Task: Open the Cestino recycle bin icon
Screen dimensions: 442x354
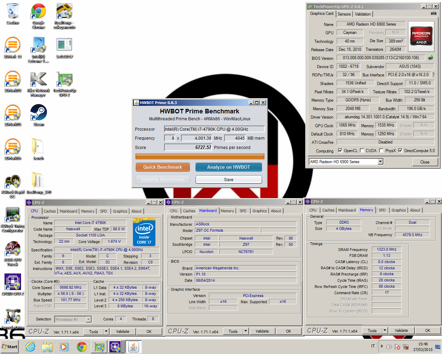Action: [x=13, y=14]
